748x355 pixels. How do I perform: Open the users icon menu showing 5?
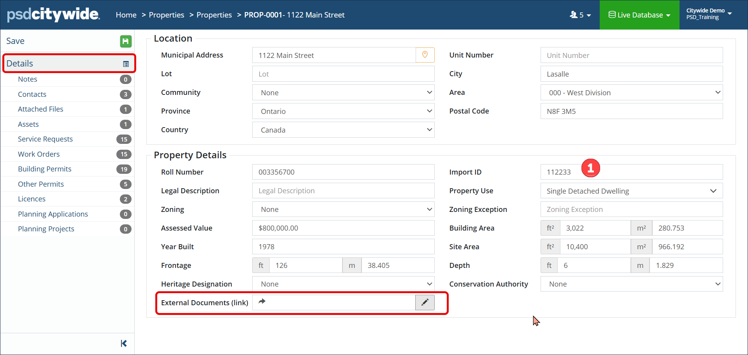[580, 15]
